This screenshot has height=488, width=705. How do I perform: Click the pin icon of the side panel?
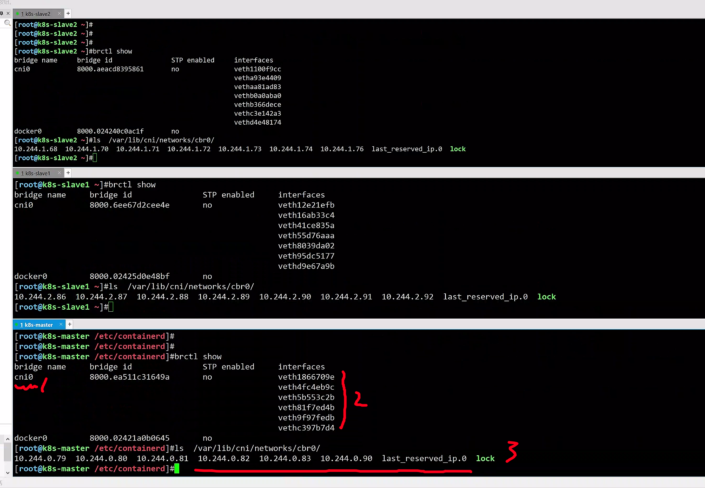[2, 13]
